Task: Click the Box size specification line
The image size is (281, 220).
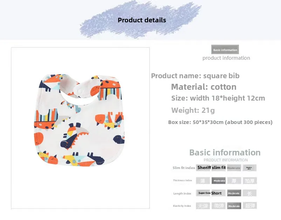Action: coord(220,122)
